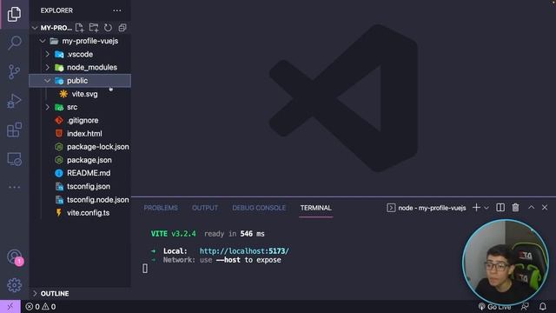The width and height of the screenshot is (556, 313).
Task: Create a new folder in Explorer
Action: [x=94, y=28]
